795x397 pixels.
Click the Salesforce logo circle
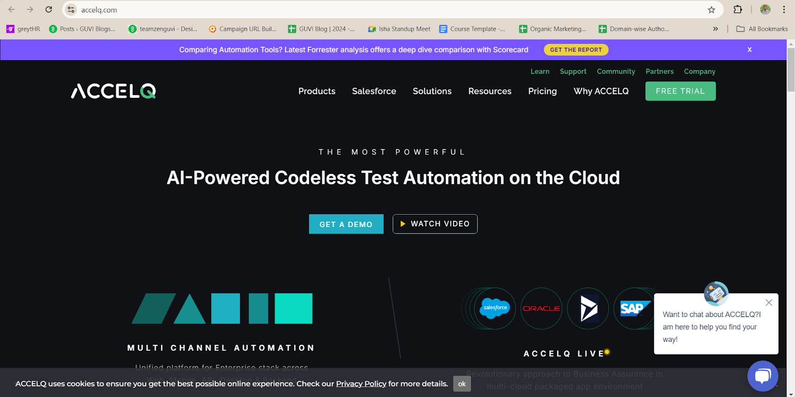[x=495, y=309]
